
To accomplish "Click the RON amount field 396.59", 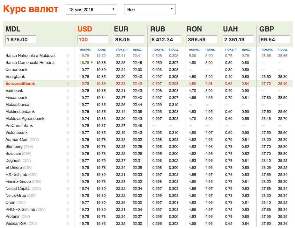I will pos(202,39).
